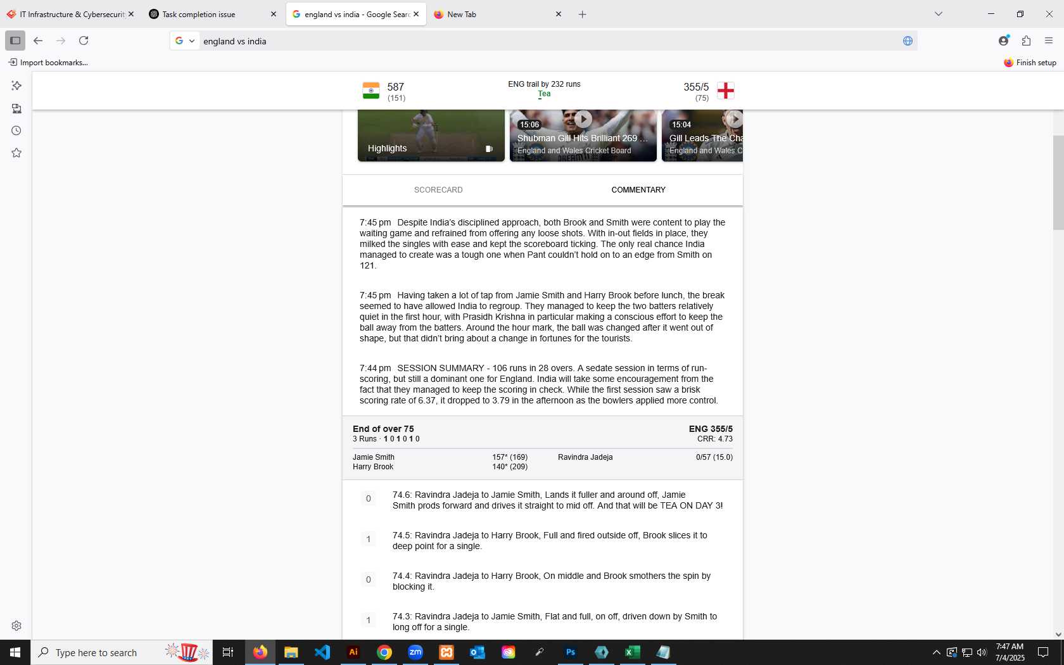Show hidden system tray icons
Screen dimensions: 1064x665
tap(937, 652)
